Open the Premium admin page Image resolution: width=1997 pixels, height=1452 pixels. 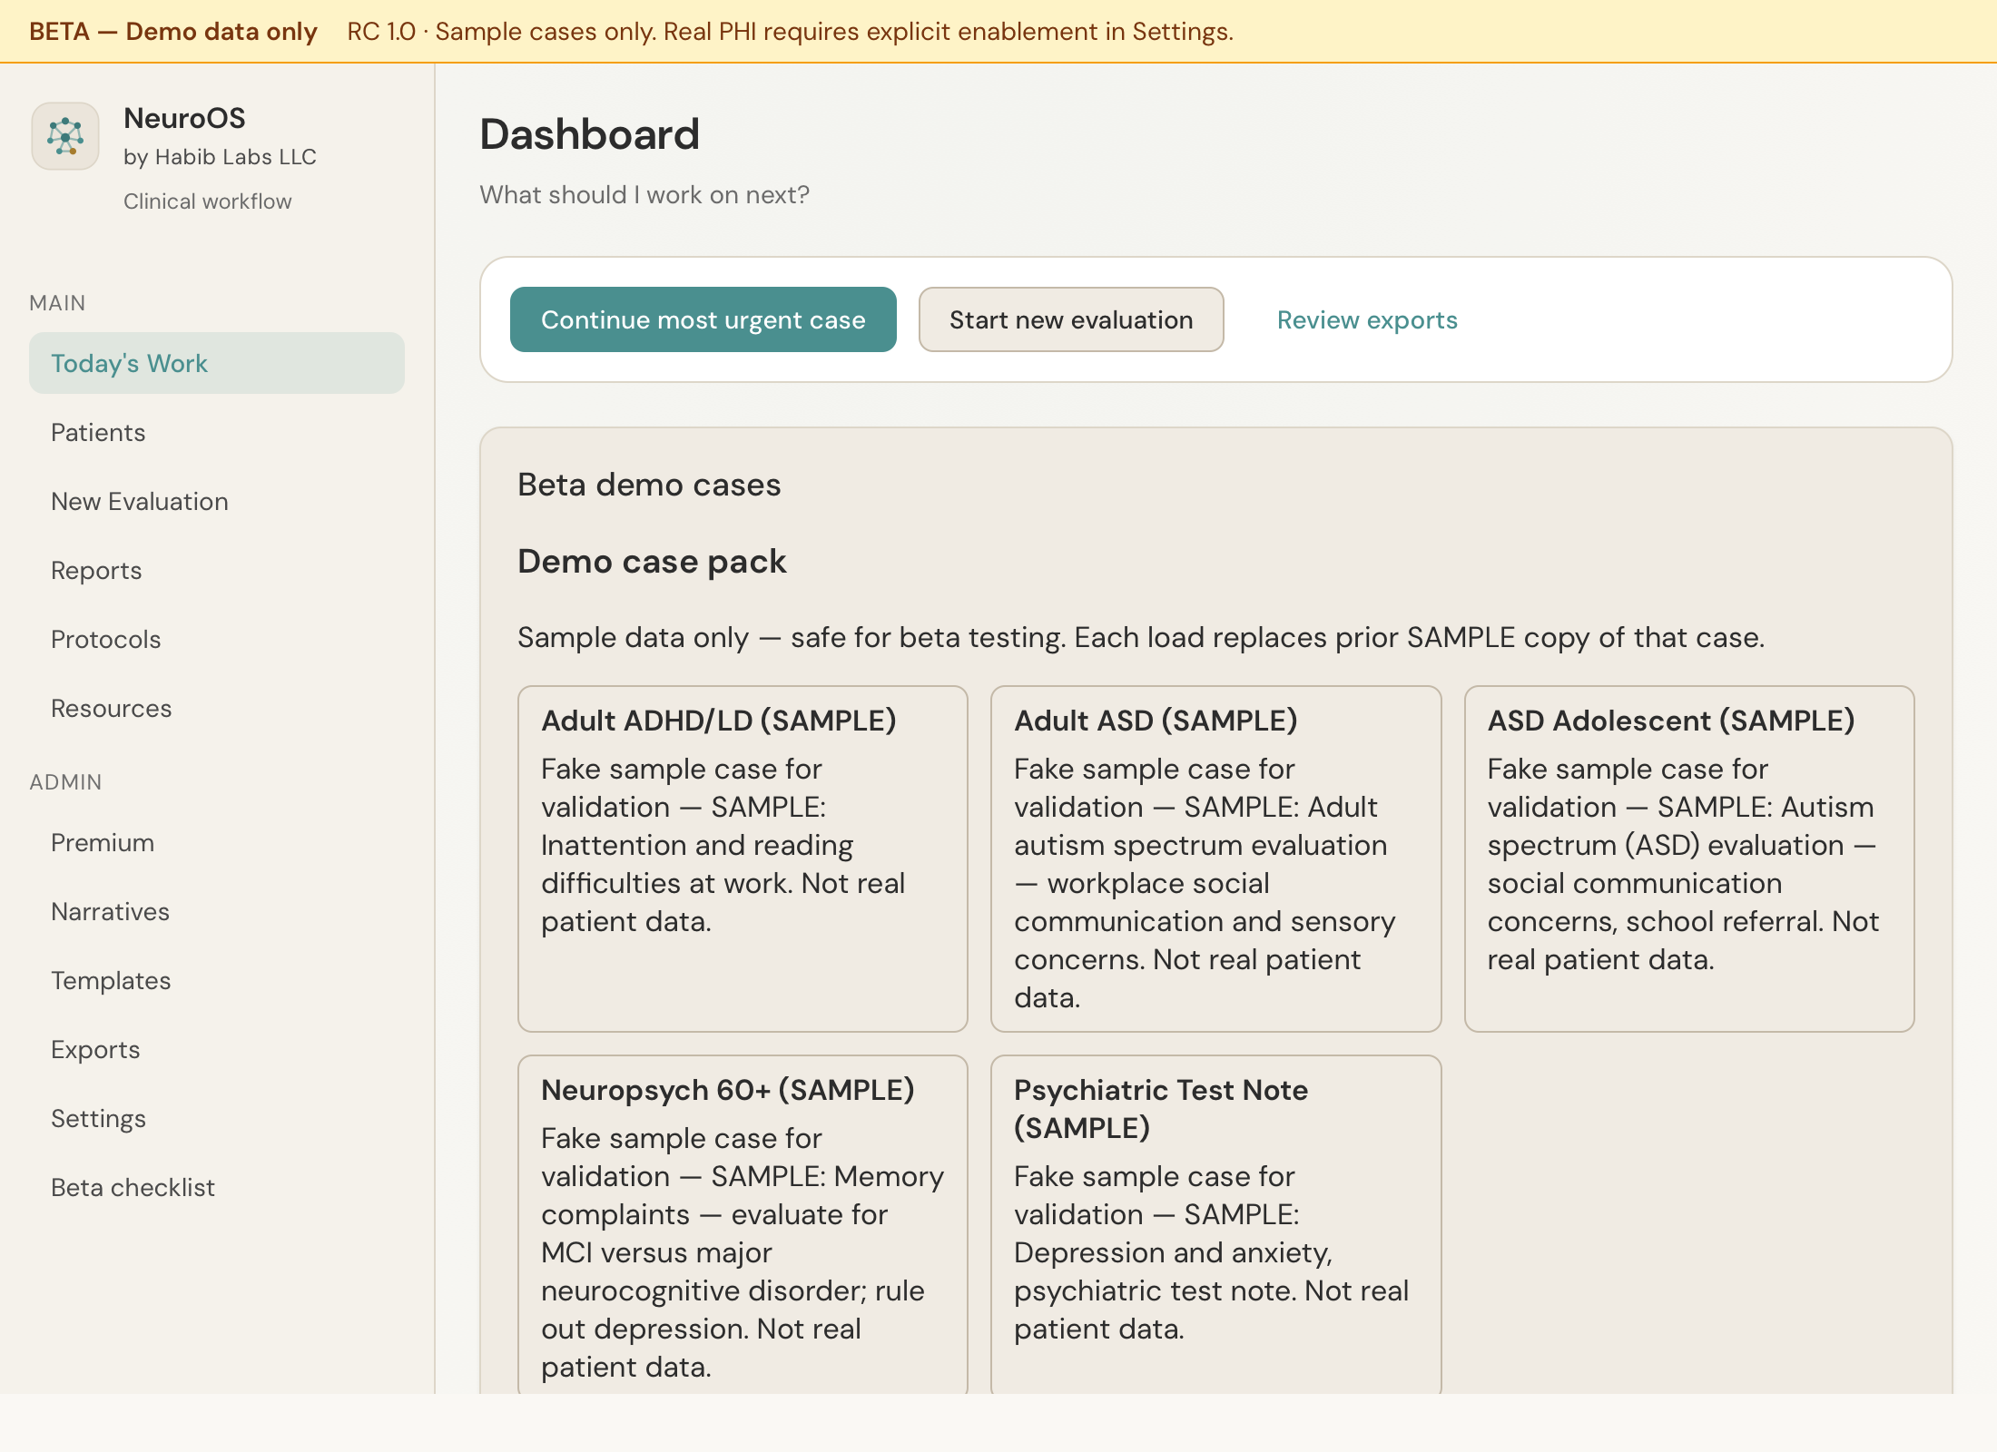(217, 842)
